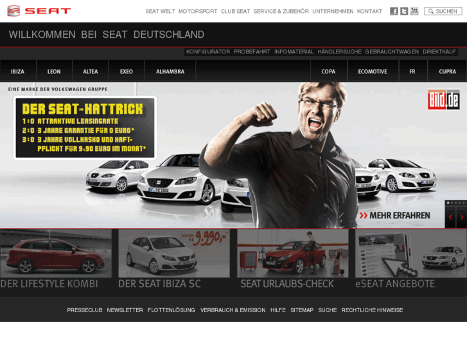Click the SUCHEN search field
This screenshot has width=467, height=350.
pyautogui.click(x=443, y=12)
